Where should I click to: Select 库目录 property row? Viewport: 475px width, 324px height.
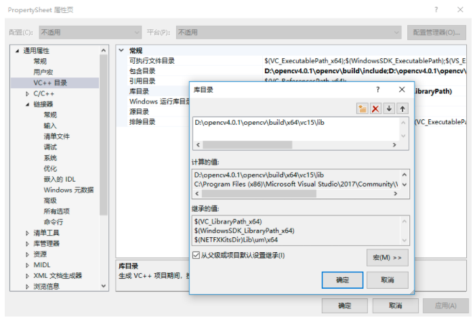coord(152,92)
